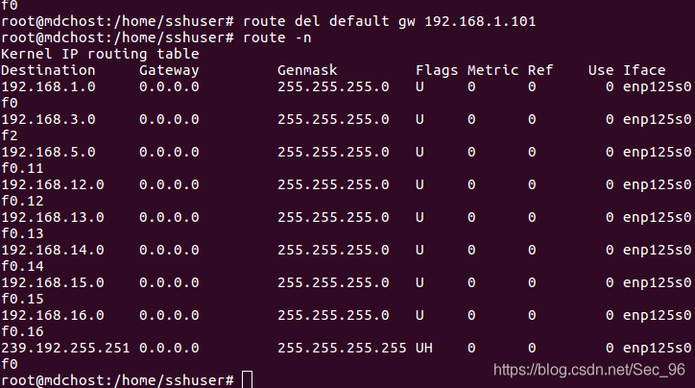This screenshot has width=695, height=388.
Task: Click the 'route -n' command text
Action: tap(277, 37)
